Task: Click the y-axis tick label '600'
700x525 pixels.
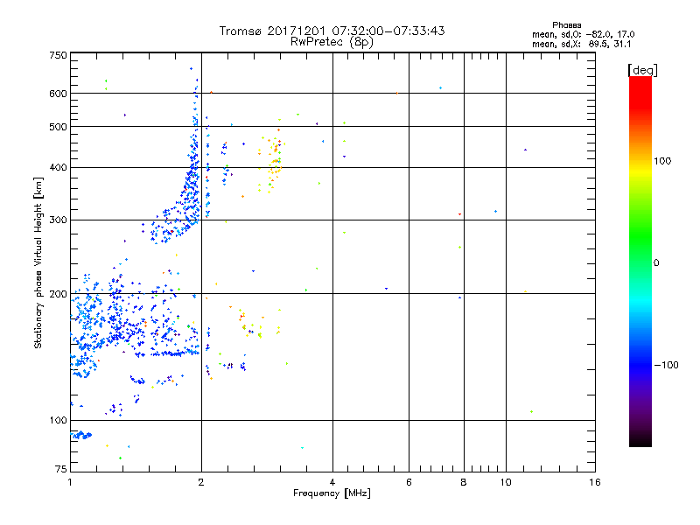Action: [58, 94]
